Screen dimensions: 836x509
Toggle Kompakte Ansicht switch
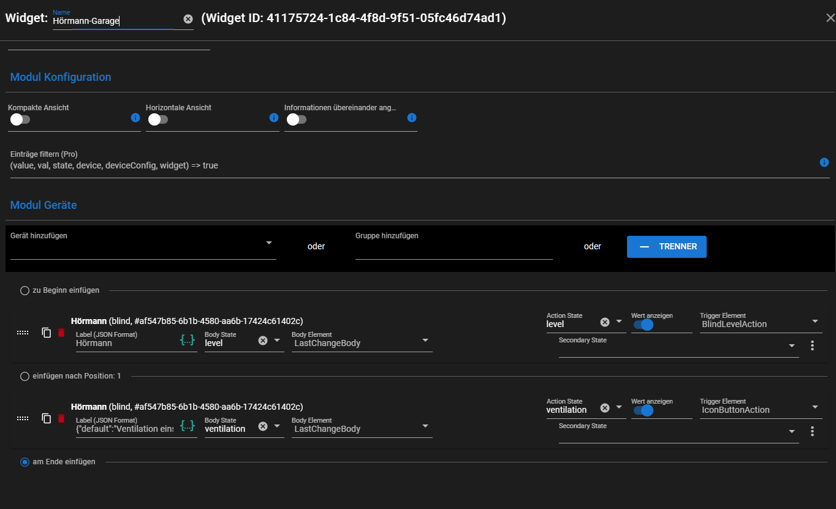19,119
